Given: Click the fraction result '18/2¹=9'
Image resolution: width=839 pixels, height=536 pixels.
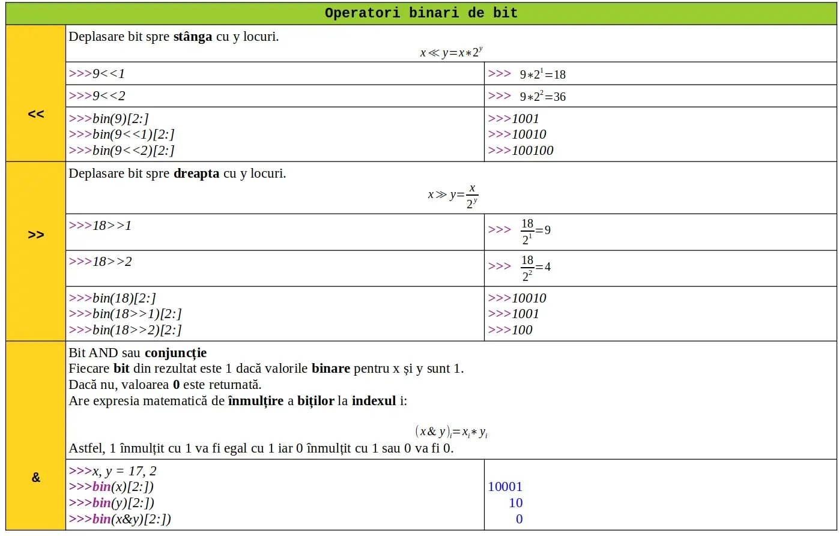Looking at the screenshot, I should [536, 231].
